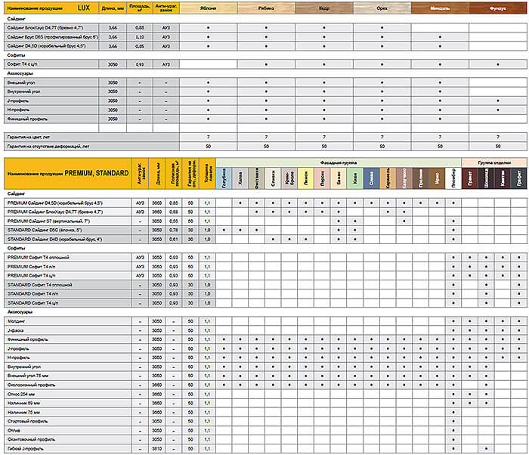The height and width of the screenshot is (455, 529).
Task: Click the Откос 254 мм row name
Action: coord(21,395)
